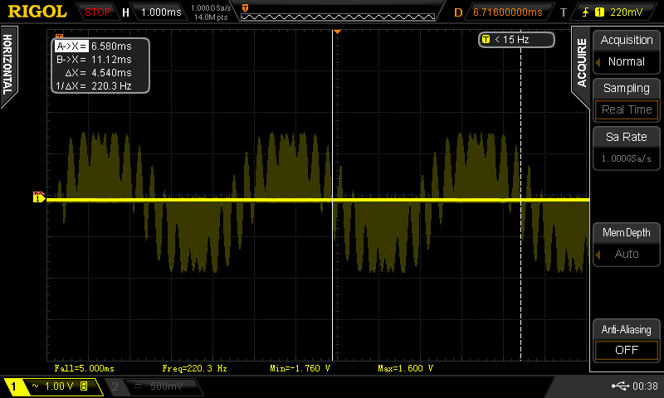The image size is (664, 398).
Task: Enable channel 2 at 500mV
Action: [x=152, y=386]
